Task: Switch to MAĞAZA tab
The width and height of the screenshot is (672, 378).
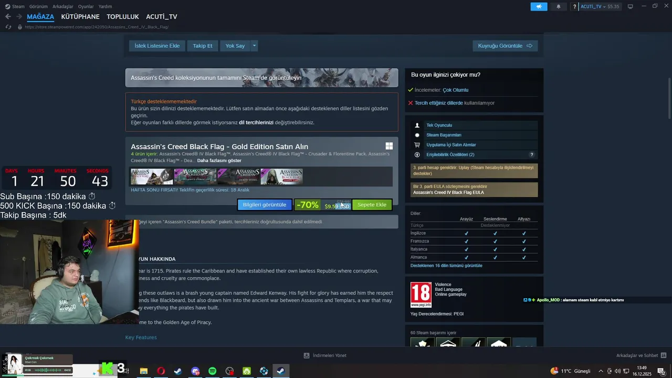Action: click(40, 17)
